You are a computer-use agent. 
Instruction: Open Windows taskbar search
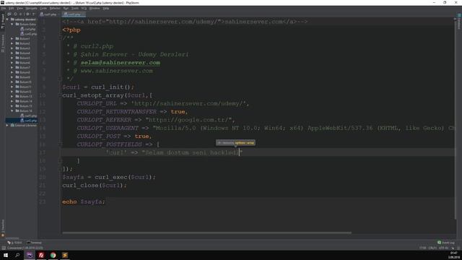pos(17,255)
